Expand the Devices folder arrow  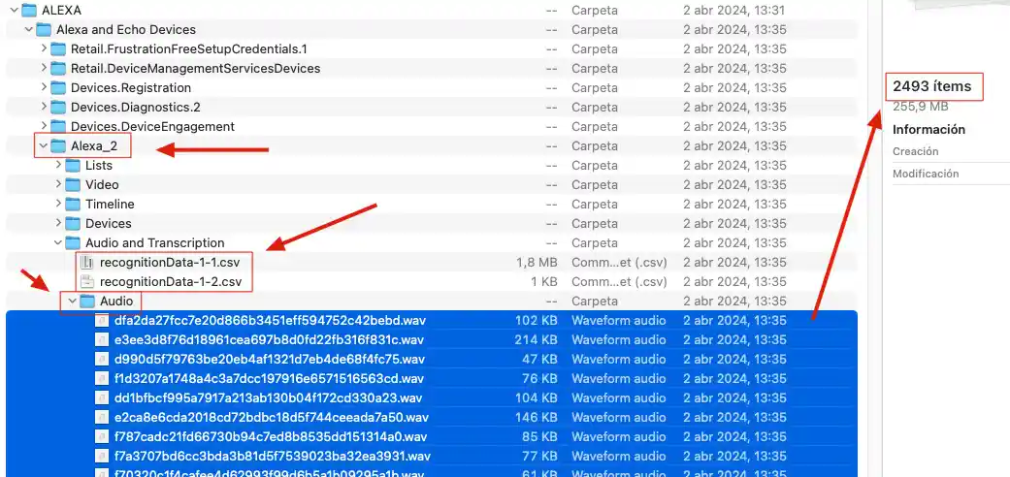58,223
